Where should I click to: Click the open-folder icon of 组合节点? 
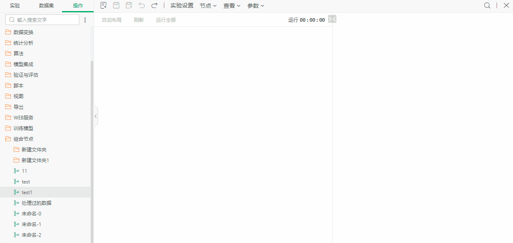[x=8, y=139]
